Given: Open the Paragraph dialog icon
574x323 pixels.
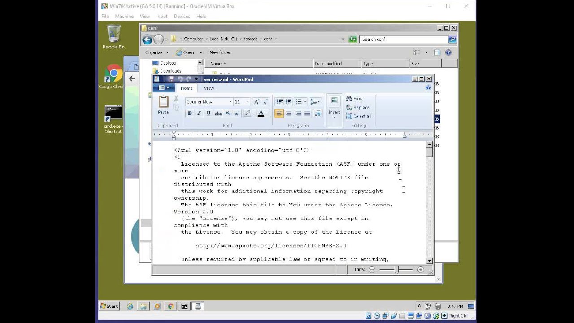Looking at the screenshot, I should tap(317, 113).
